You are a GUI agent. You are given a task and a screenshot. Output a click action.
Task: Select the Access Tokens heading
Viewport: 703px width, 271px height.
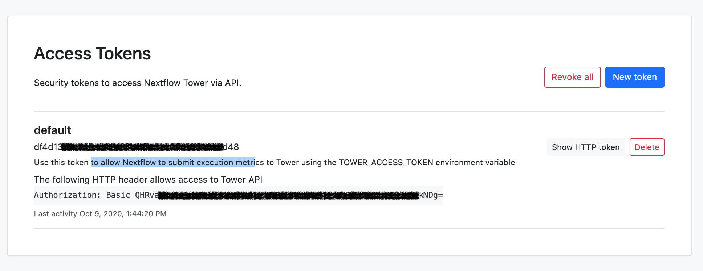point(92,54)
